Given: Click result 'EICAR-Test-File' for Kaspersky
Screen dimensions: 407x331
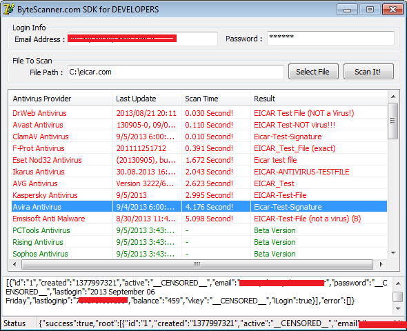Looking at the screenshot, I should pyautogui.click(x=280, y=195).
